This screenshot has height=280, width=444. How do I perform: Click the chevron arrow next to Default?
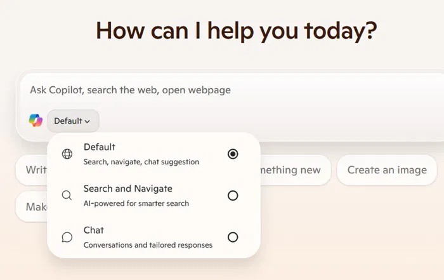(x=87, y=121)
